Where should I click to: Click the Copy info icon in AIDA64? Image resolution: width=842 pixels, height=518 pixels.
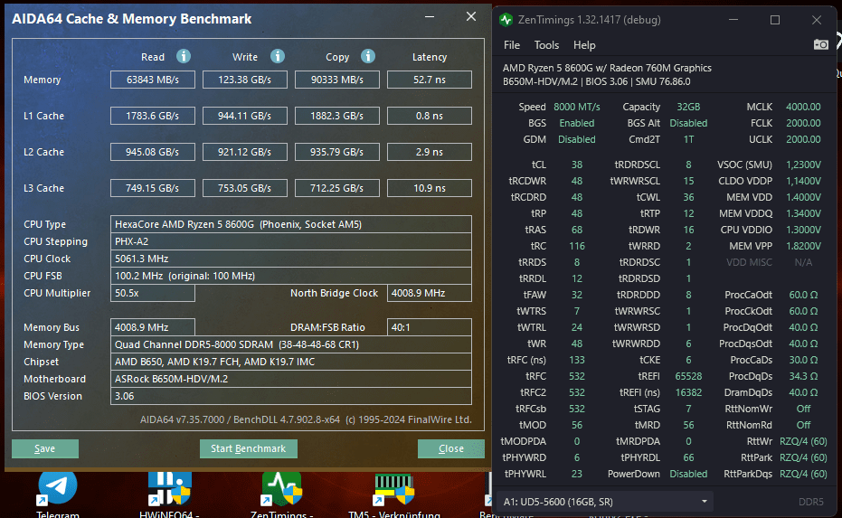368,56
